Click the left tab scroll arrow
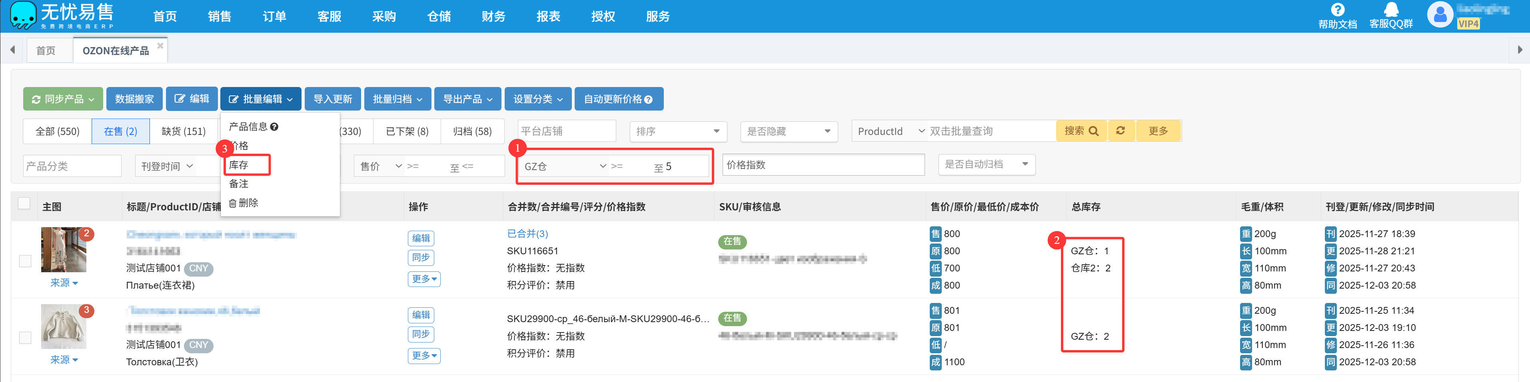Image resolution: width=1530 pixels, height=382 pixels. (x=12, y=50)
